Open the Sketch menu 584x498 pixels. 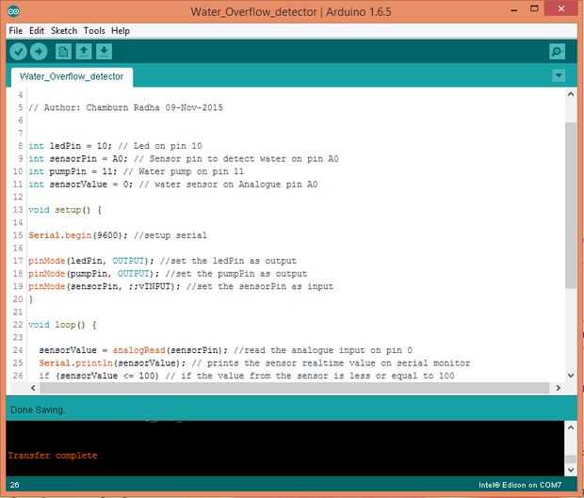tap(64, 31)
